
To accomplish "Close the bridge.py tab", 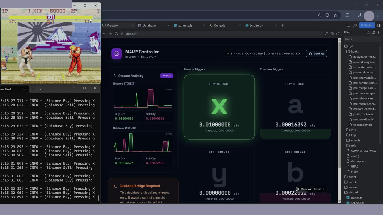I will click(x=276, y=25).
